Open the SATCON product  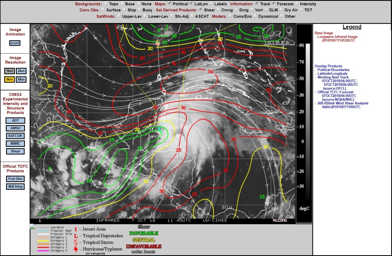(15, 136)
